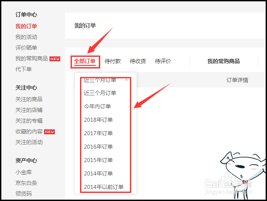Image resolution: width=267 pixels, height=201 pixels.
Task: Open 我的常购商品 sidebar link
Action: point(31,59)
